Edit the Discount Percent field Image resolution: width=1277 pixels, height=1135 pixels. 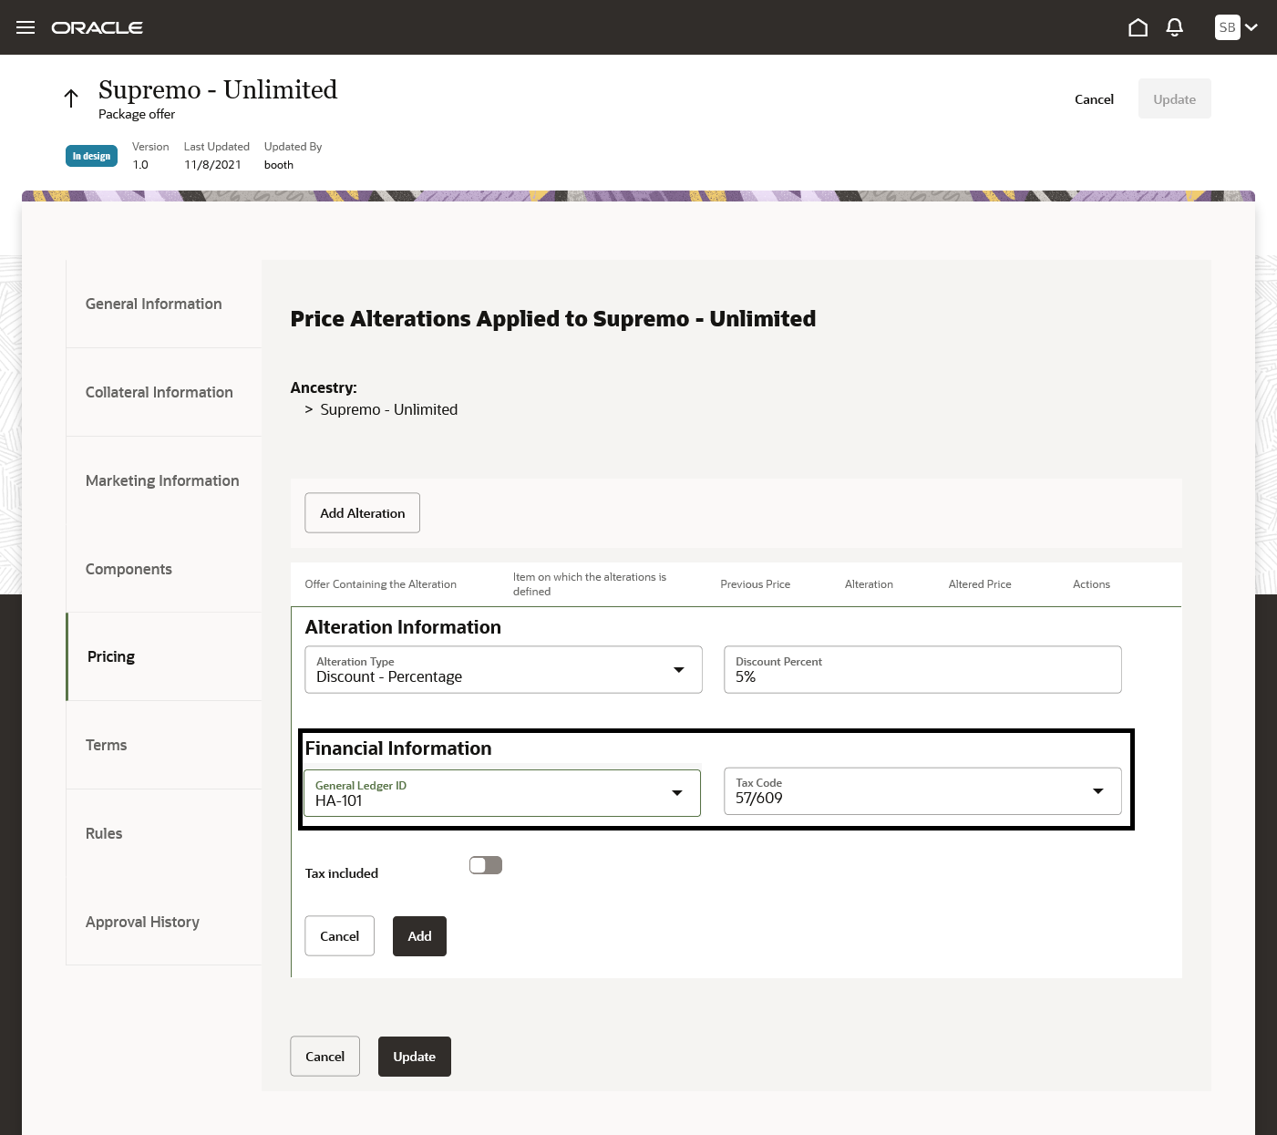point(922,669)
